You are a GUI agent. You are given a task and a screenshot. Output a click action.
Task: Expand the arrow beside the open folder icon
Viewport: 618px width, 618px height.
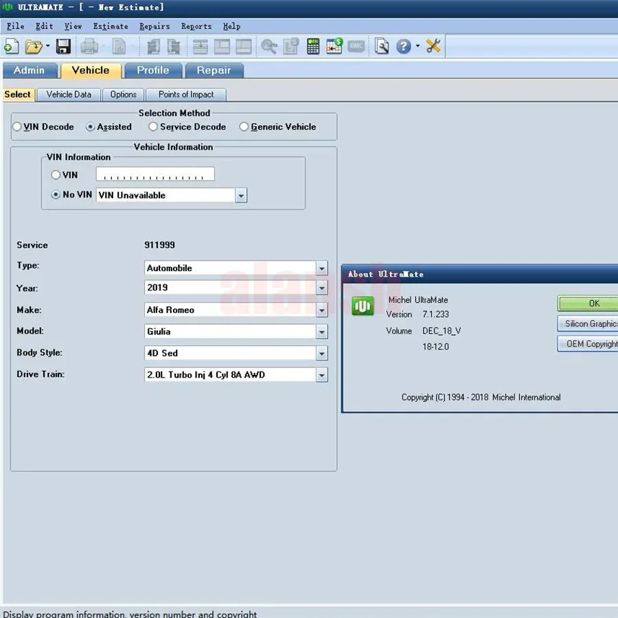pos(47,46)
